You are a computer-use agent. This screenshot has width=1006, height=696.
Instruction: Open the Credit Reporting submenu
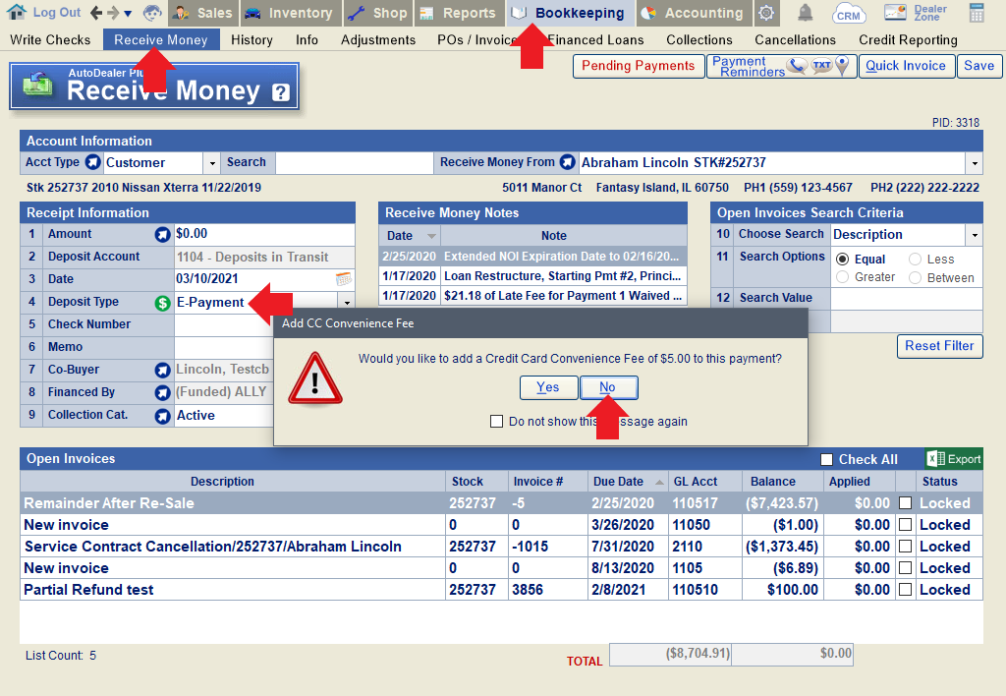[908, 39]
